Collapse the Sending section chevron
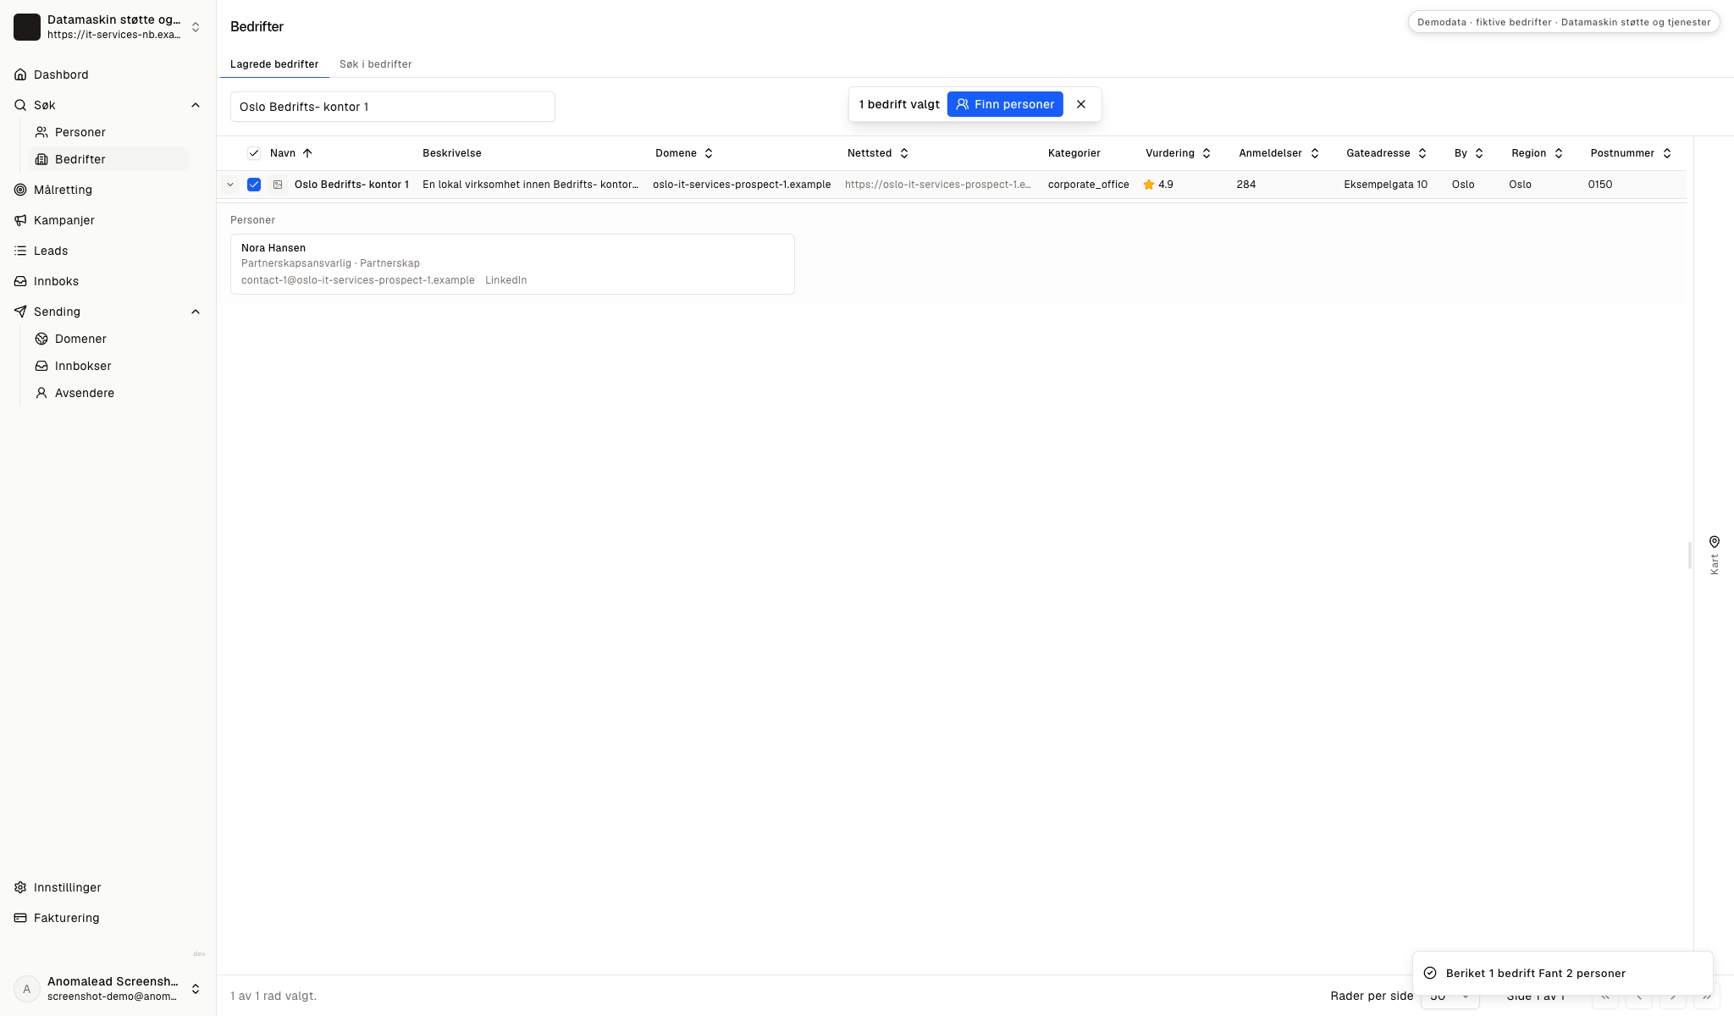1734x1016 pixels. click(196, 312)
